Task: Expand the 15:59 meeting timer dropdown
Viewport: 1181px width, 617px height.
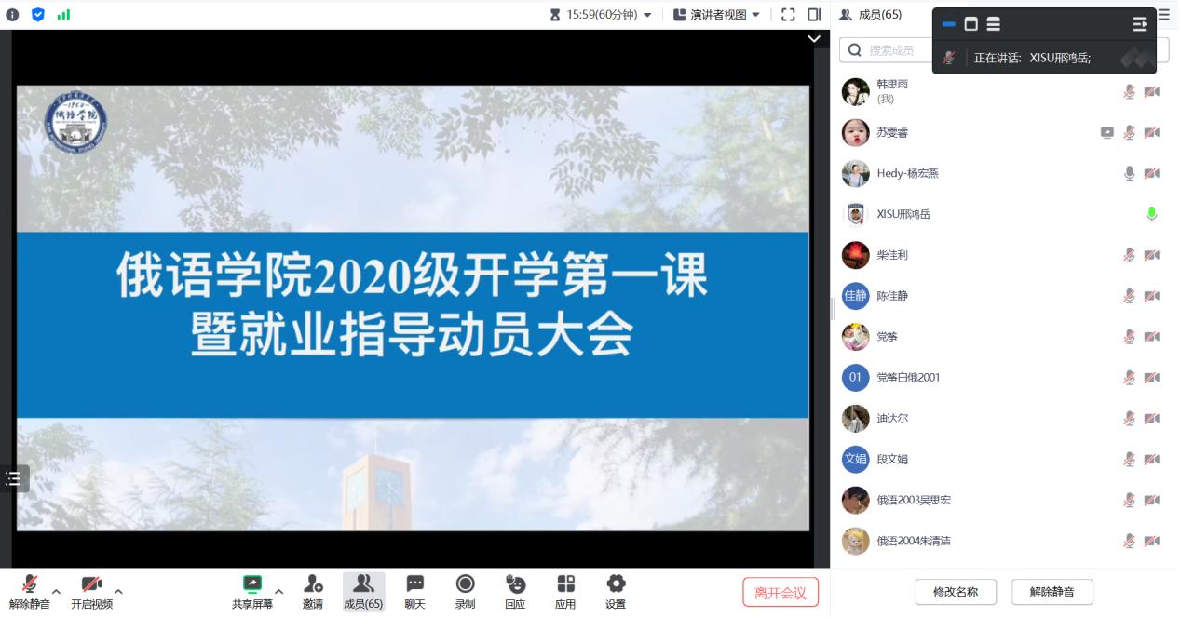Action: click(x=647, y=15)
